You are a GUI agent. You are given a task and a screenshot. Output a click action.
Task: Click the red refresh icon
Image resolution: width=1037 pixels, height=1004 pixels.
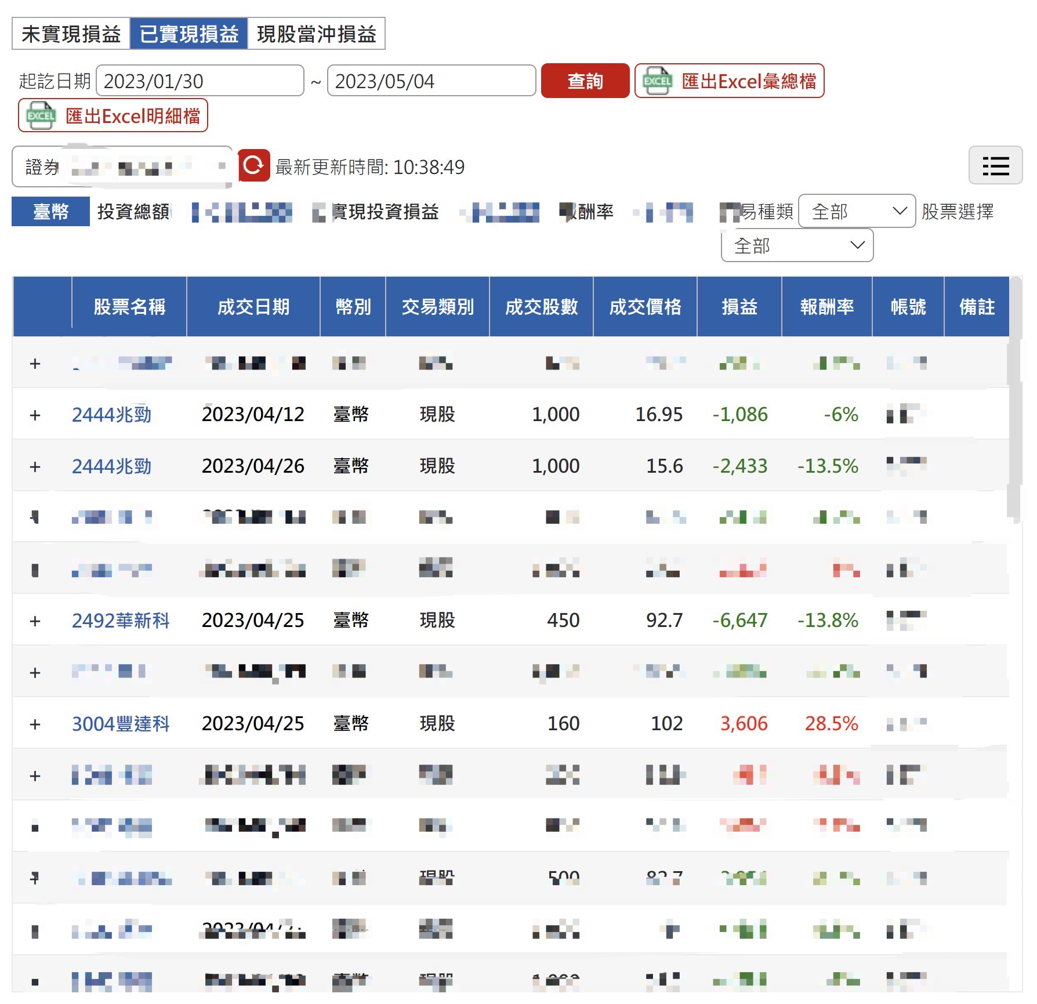click(254, 166)
